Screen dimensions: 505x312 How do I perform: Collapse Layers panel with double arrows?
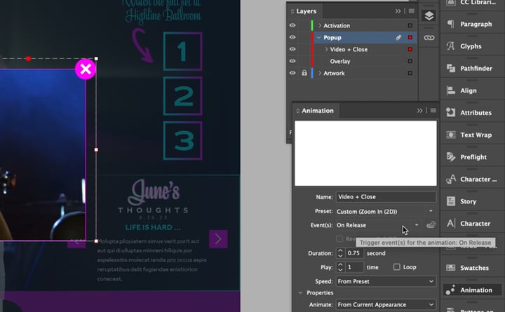(398, 11)
